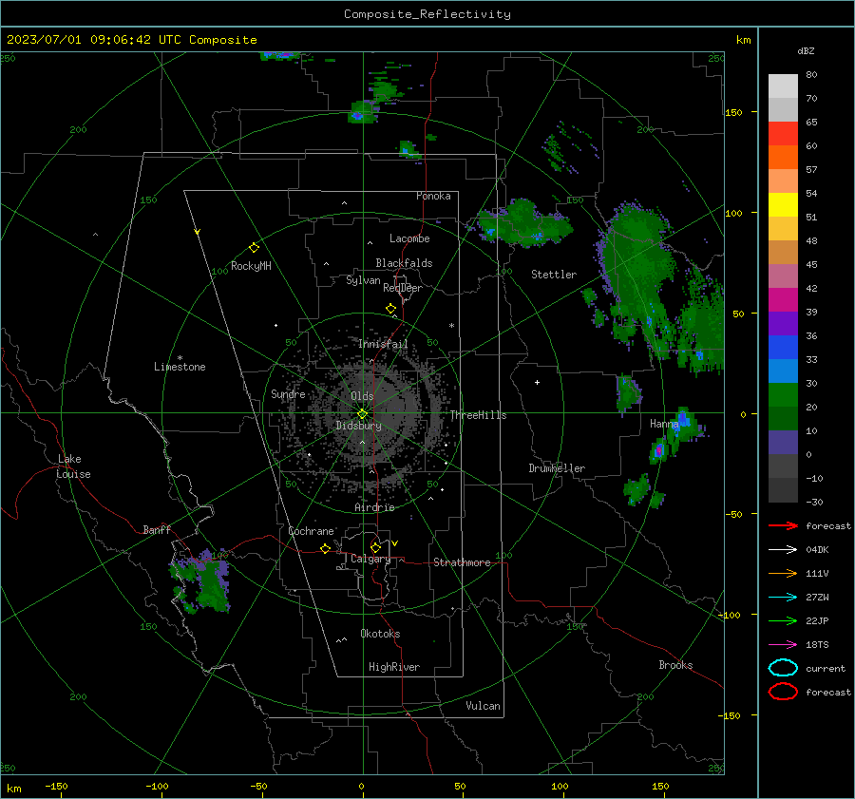Click the Lacombe town label
855x799 pixels.
tap(409, 238)
